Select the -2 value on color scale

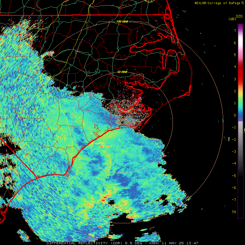pyautogui.click(x=234, y=139)
